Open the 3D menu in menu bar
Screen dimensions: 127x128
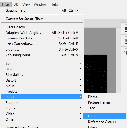(16, 4)
